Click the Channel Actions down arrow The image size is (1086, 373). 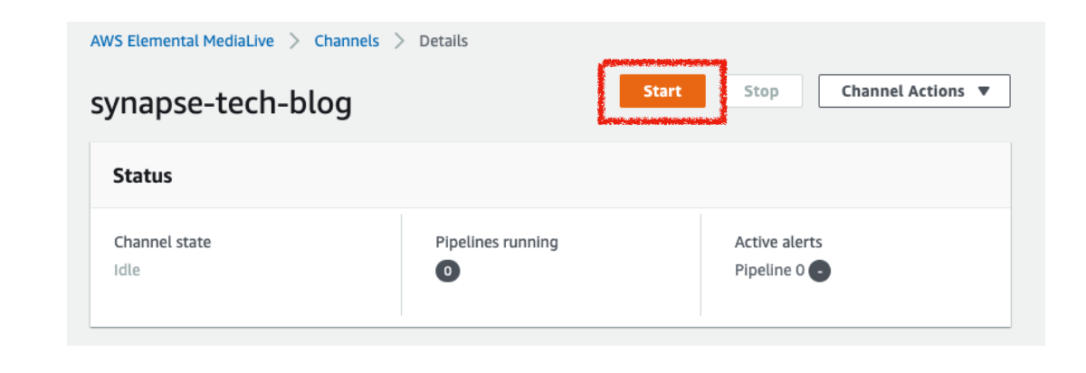pos(984,91)
